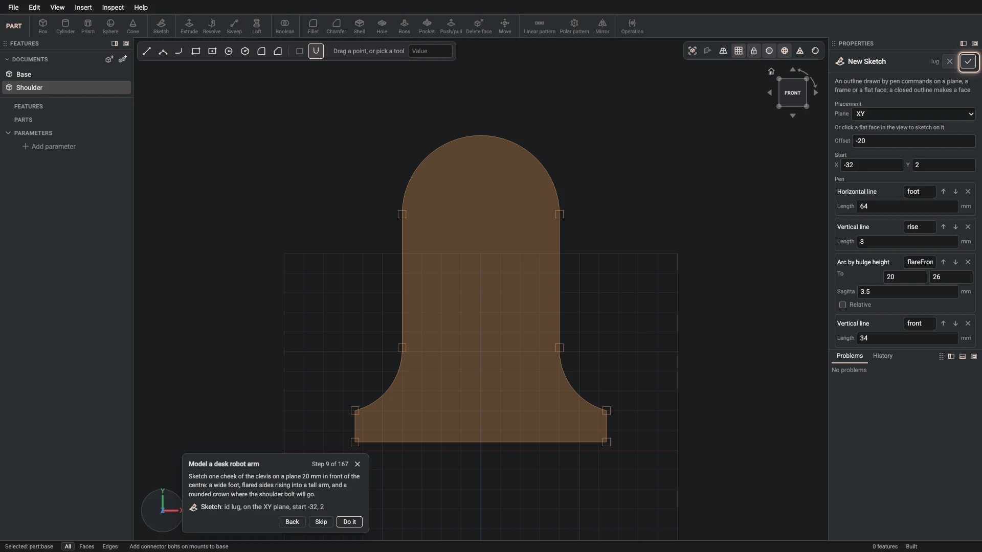Viewport: 982px width, 552px height.
Task: Choose the Revolve tool
Action: 212,26
